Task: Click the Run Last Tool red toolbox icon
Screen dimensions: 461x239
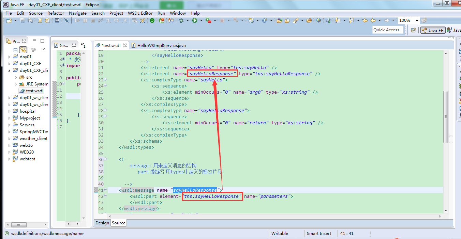Action: [x=208, y=20]
